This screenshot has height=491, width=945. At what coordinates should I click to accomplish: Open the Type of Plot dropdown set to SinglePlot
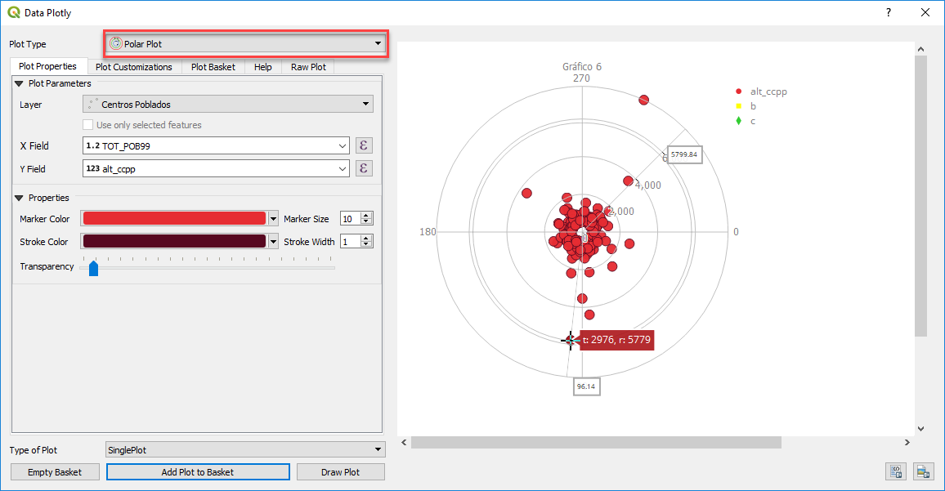[x=244, y=449]
